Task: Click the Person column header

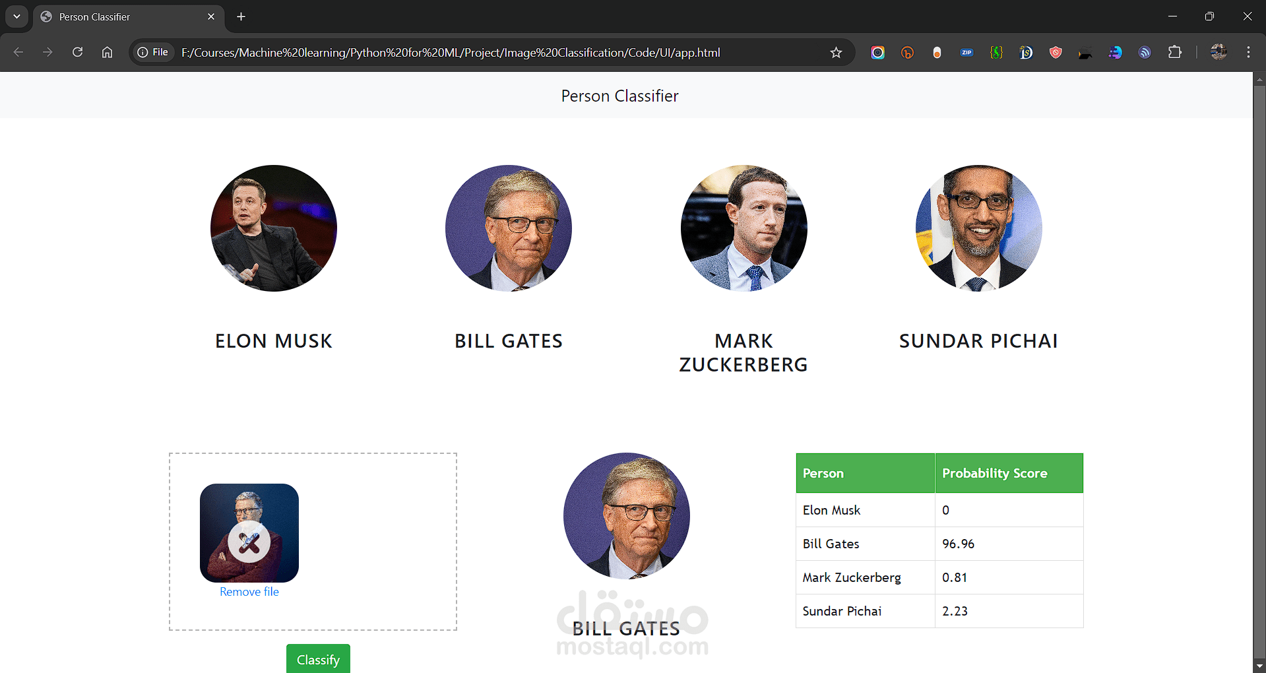Action: 866,473
